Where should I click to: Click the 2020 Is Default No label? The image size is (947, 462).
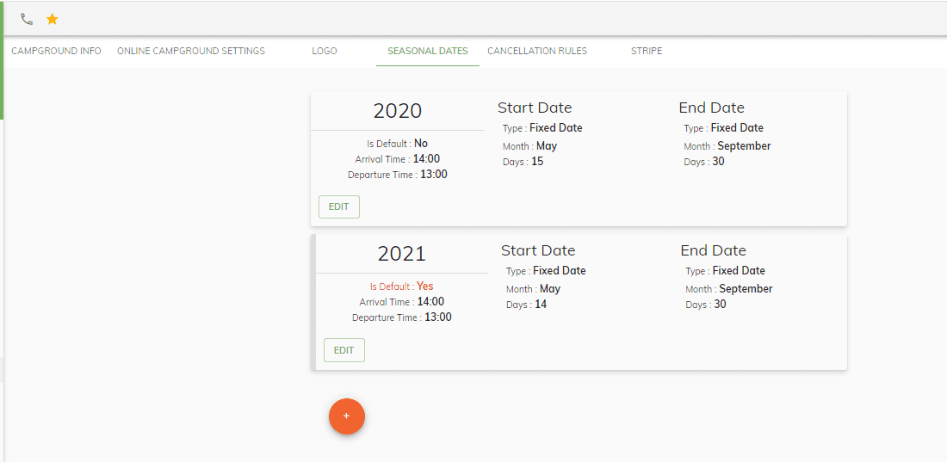(398, 144)
